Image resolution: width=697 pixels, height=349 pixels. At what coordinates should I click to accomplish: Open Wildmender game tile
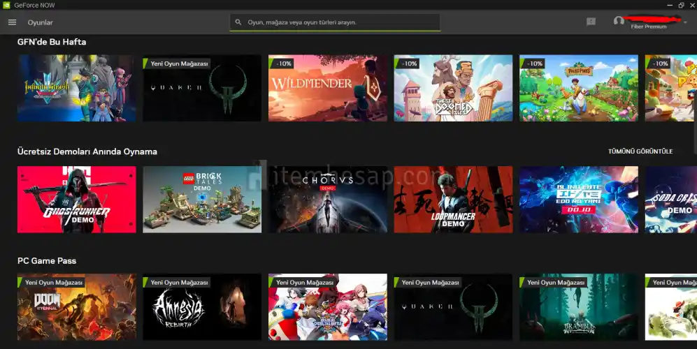pos(327,88)
